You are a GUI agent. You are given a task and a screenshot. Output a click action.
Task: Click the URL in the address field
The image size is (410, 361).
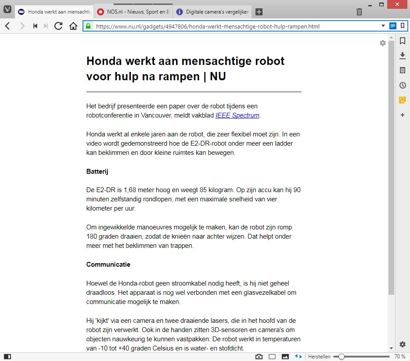coord(208,26)
